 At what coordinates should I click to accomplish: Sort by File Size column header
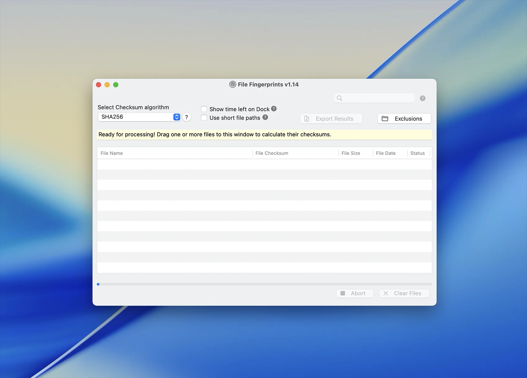click(x=356, y=153)
